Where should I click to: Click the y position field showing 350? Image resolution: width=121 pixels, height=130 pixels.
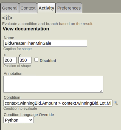(x=25, y=60)
